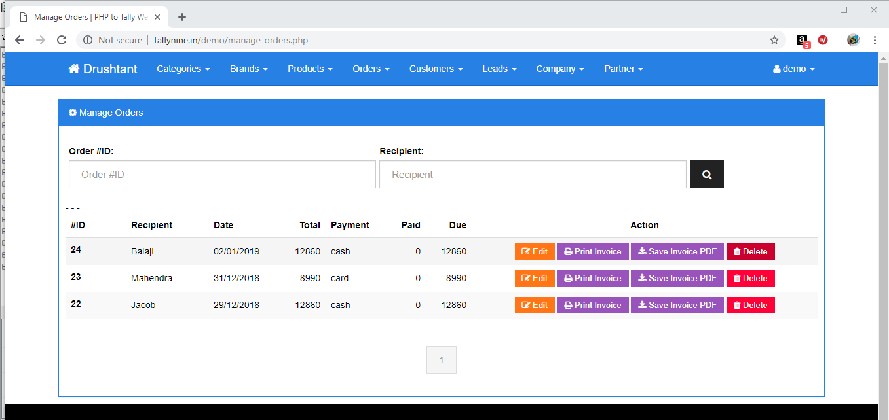Open the Orders dropdown menu
Image resolution: width=889 pixels, height=420 pixels.
371,69
